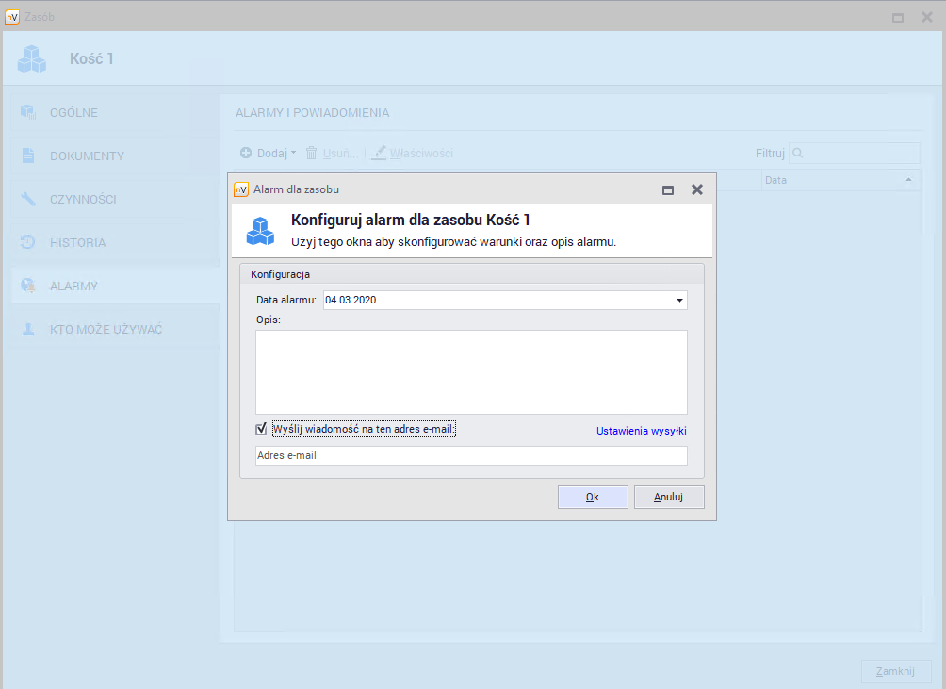This screenshot has height=689, width=946.
Task: Sort by the Data column header
Action: coord(837,180)
